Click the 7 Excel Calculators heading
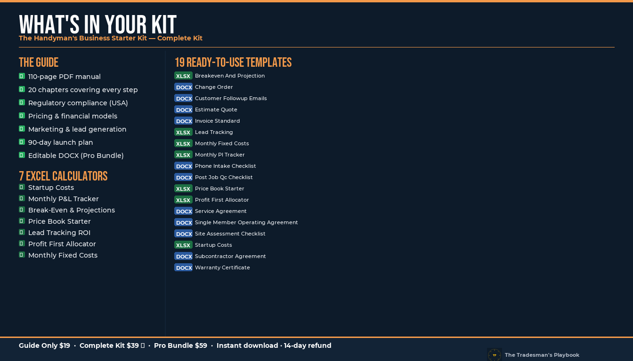The height and width of the screenshot is (361, 633). pyautogui.click(x=63, y=176)
